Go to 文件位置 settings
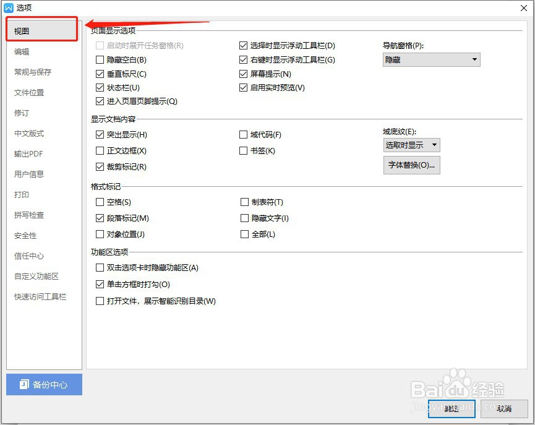Viewport: 535px width, 425px height. click(29, 93)
